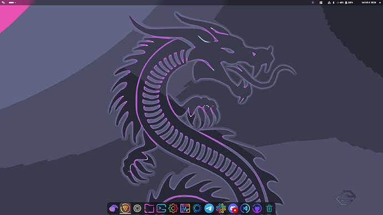The height and width of the screenshot is (215, 383).
Task: Open the white concentric circles app icon
Action: (137, 208)
